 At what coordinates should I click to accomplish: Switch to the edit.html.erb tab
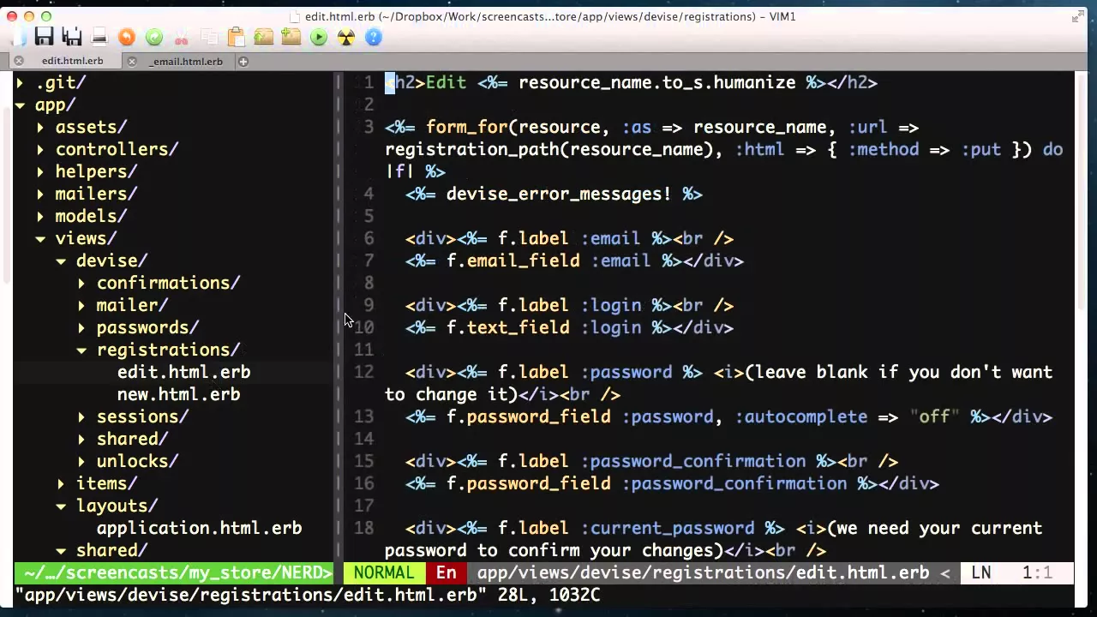click(x=72, y=61)
